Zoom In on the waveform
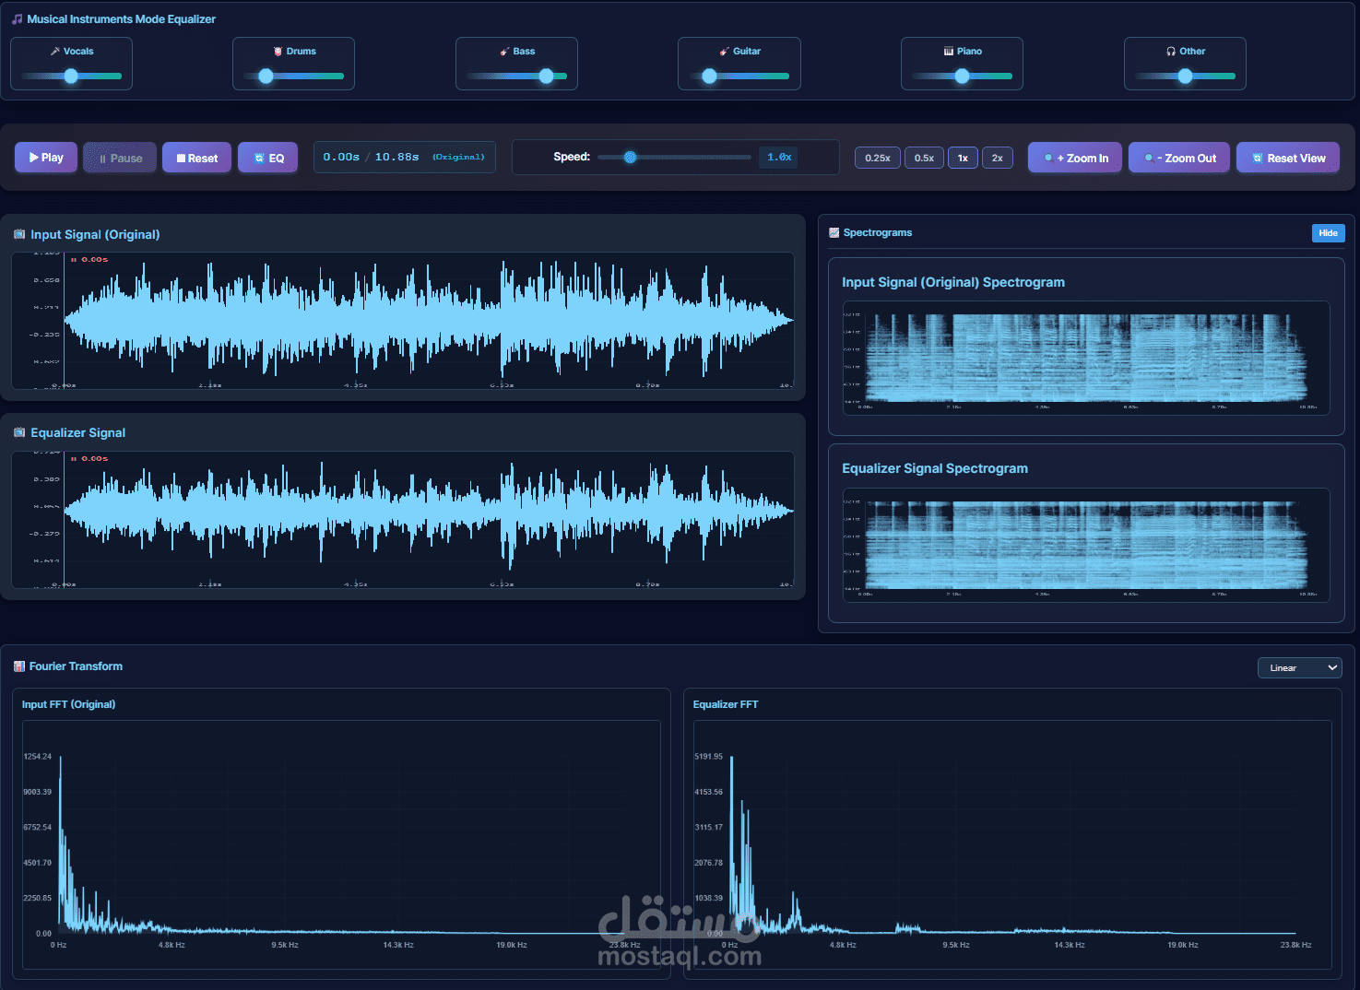 point(1074,157)
